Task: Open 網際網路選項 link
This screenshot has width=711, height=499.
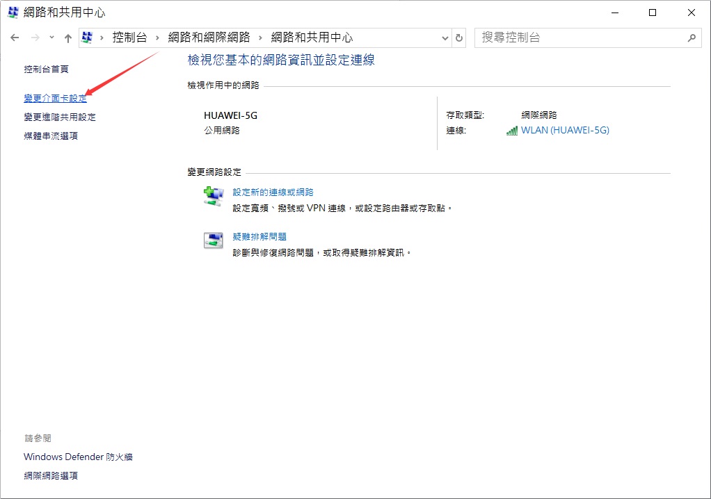Action: [51, 476]
